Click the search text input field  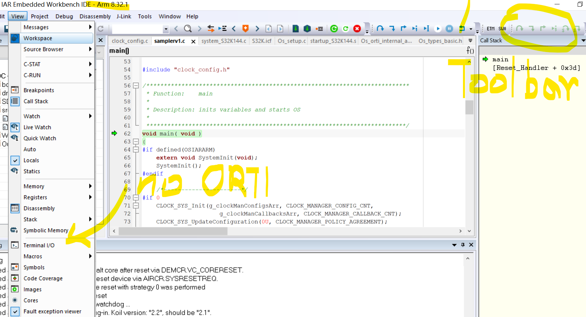(137, 29)
